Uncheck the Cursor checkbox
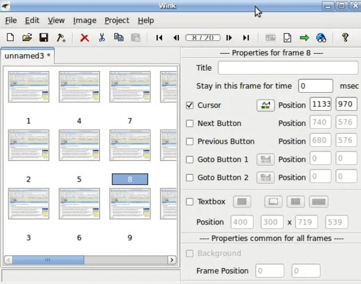 click(x=190, y=105)
